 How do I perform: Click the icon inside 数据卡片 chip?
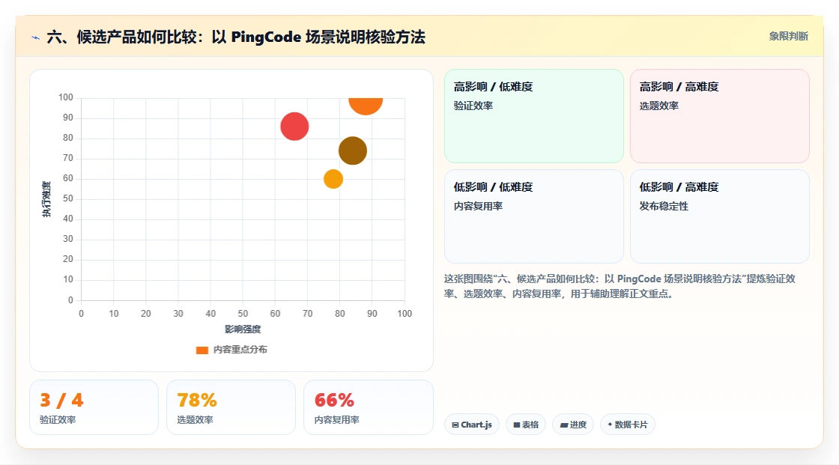tap(610, 425)
